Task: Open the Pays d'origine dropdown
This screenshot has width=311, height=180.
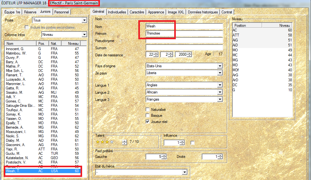Action: (x=220, y=66)
